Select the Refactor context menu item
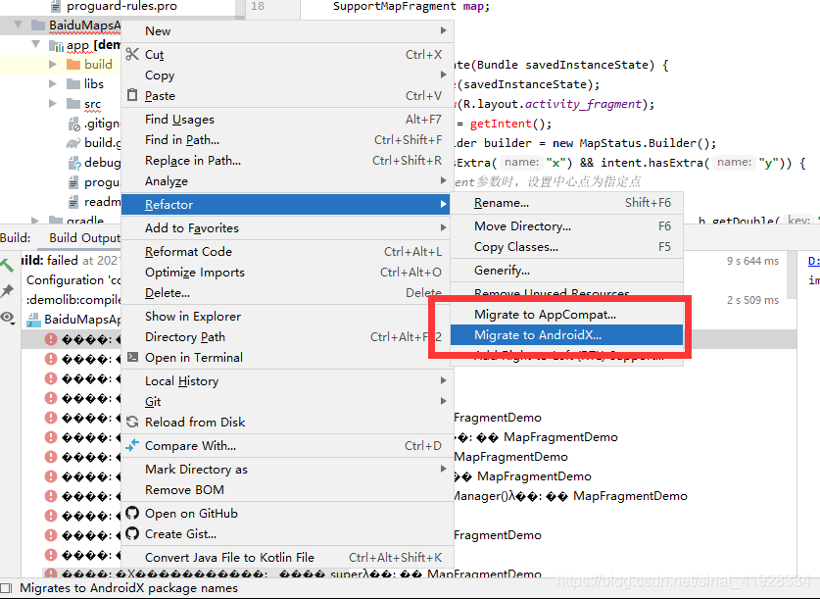 (x=285, y=205)
